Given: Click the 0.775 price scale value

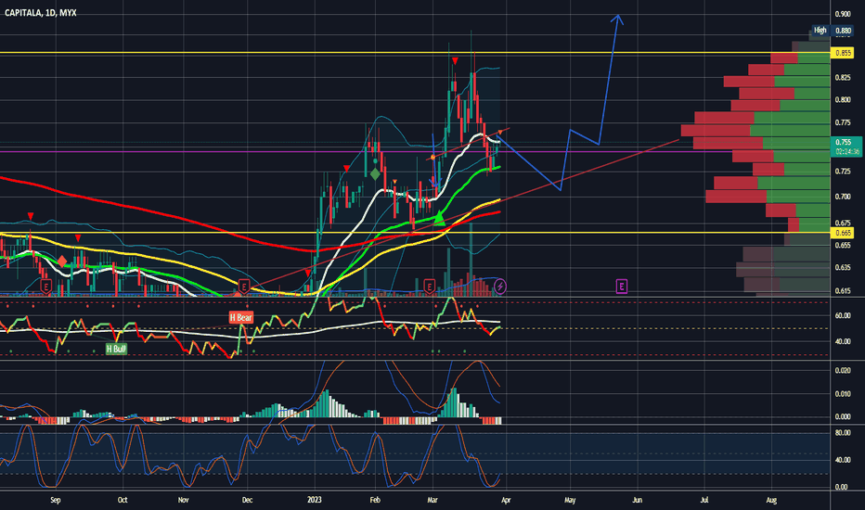Looking at the screenshot, I should click(x=843, y=122).
